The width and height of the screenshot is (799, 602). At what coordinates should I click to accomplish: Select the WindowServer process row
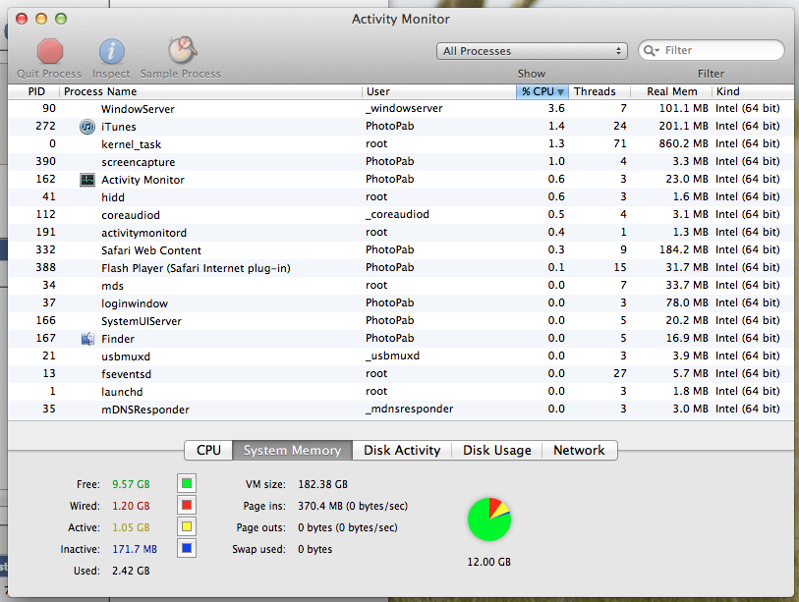click(401, 109)
